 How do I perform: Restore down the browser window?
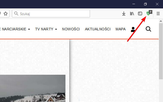tap(145, 4)
